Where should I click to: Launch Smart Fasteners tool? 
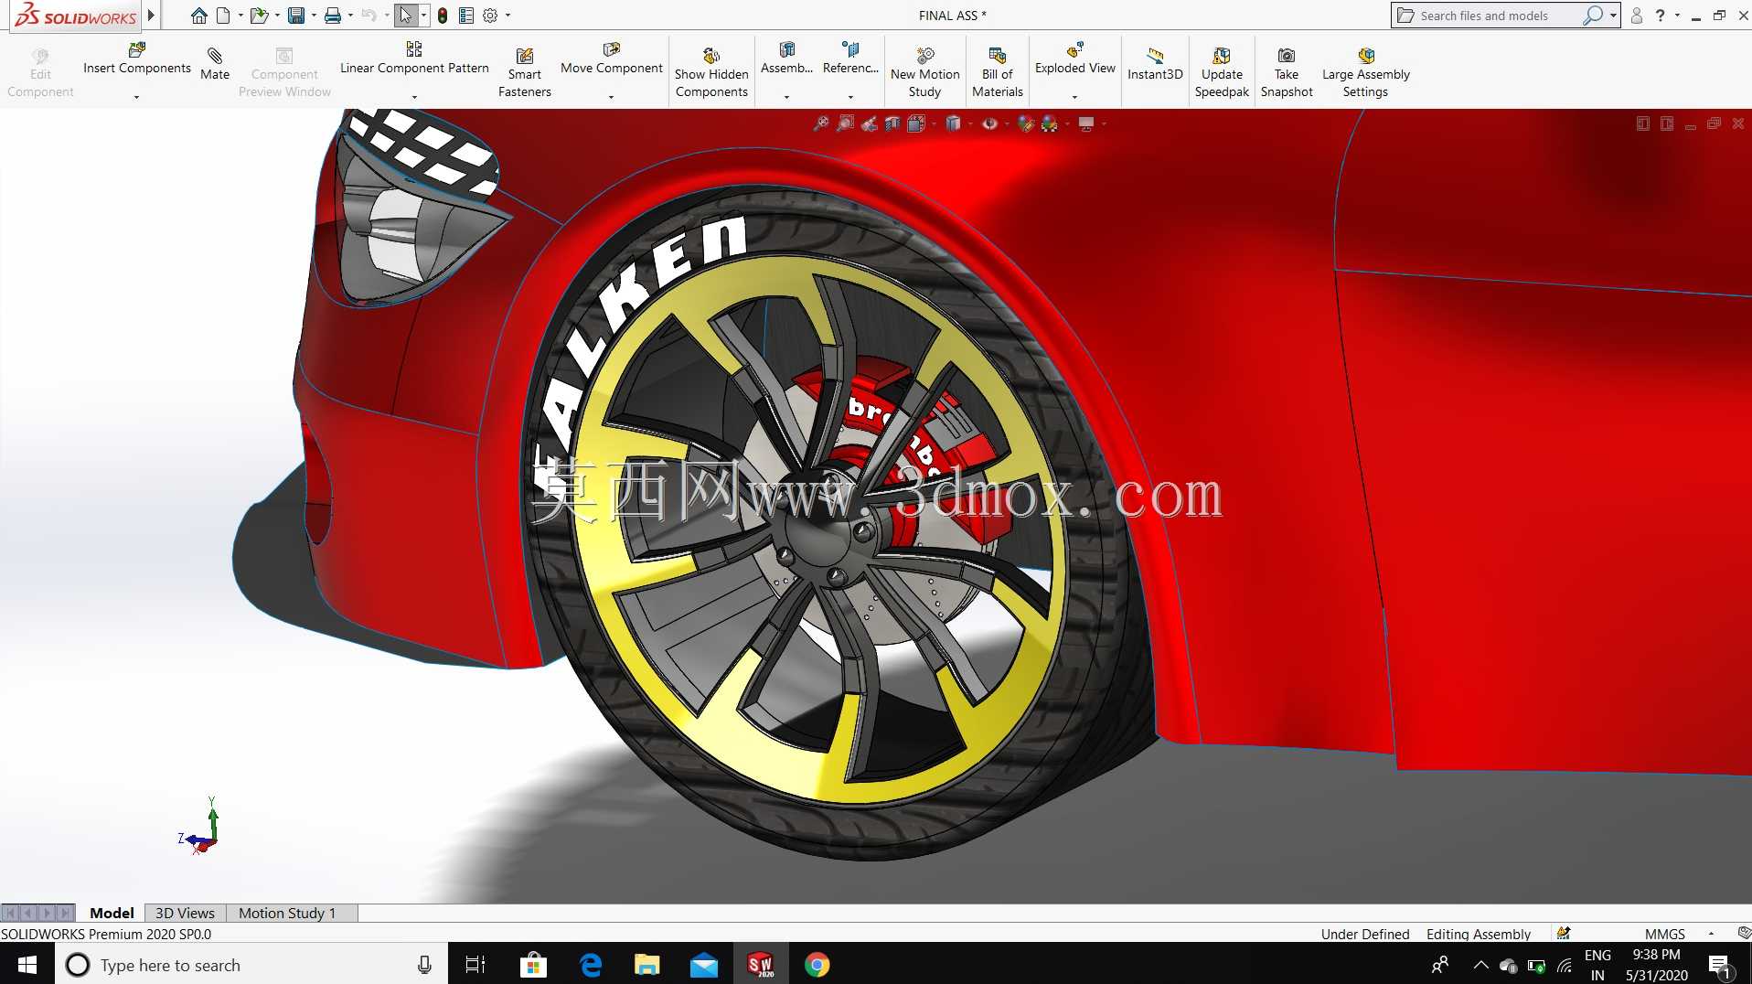[524, 73]
